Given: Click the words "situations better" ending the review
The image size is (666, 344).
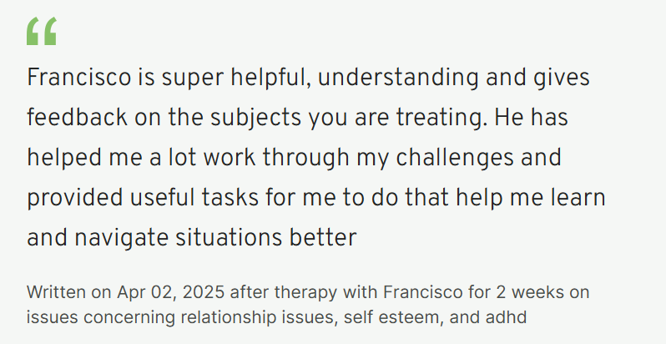Looking at the screenshot, I should click(x=266, y=238).
